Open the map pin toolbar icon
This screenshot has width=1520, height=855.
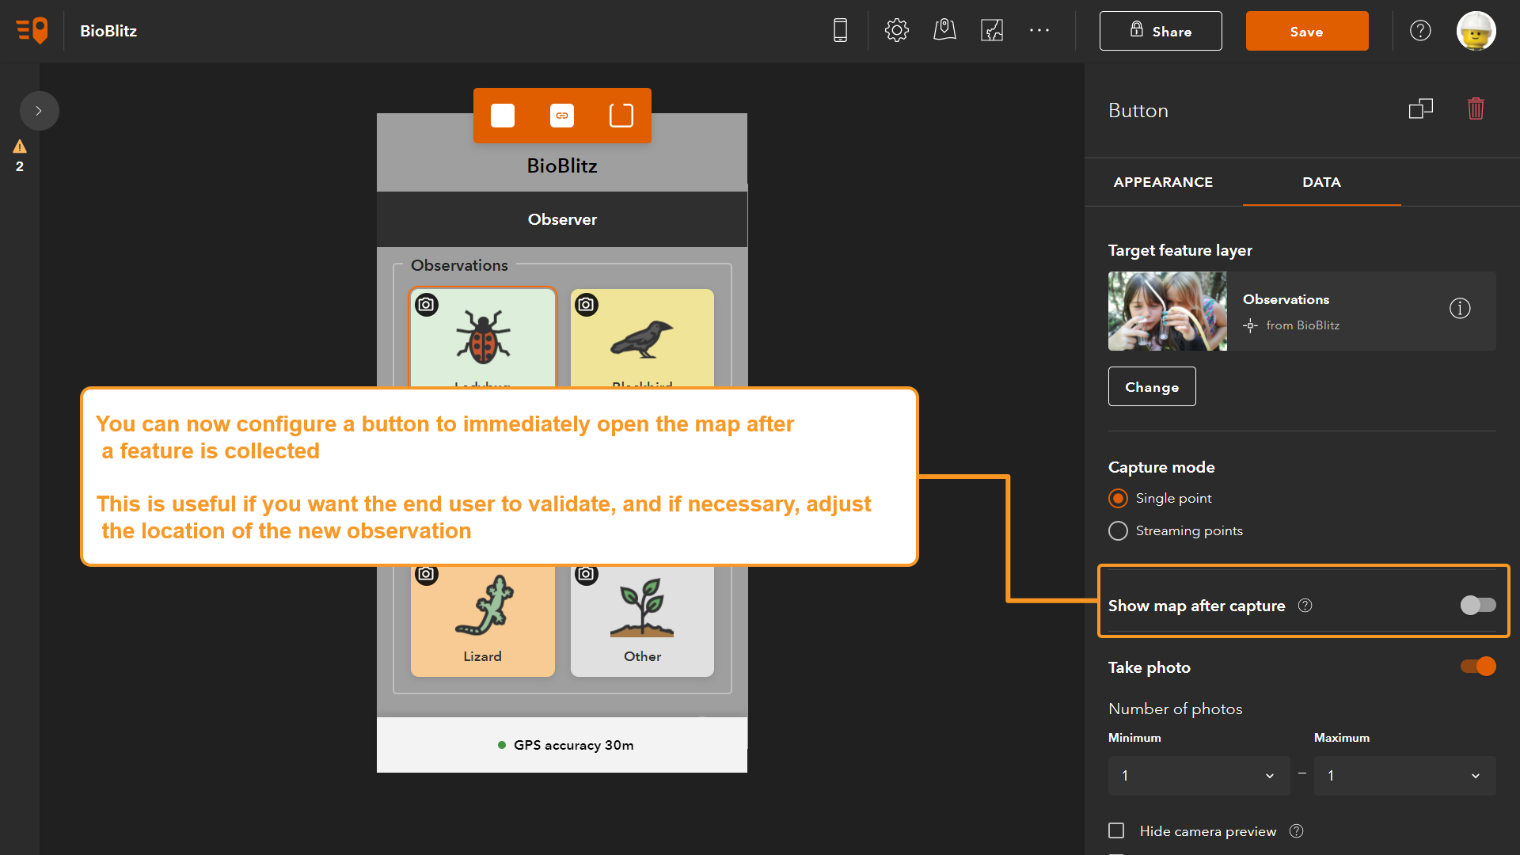point(944,30)
